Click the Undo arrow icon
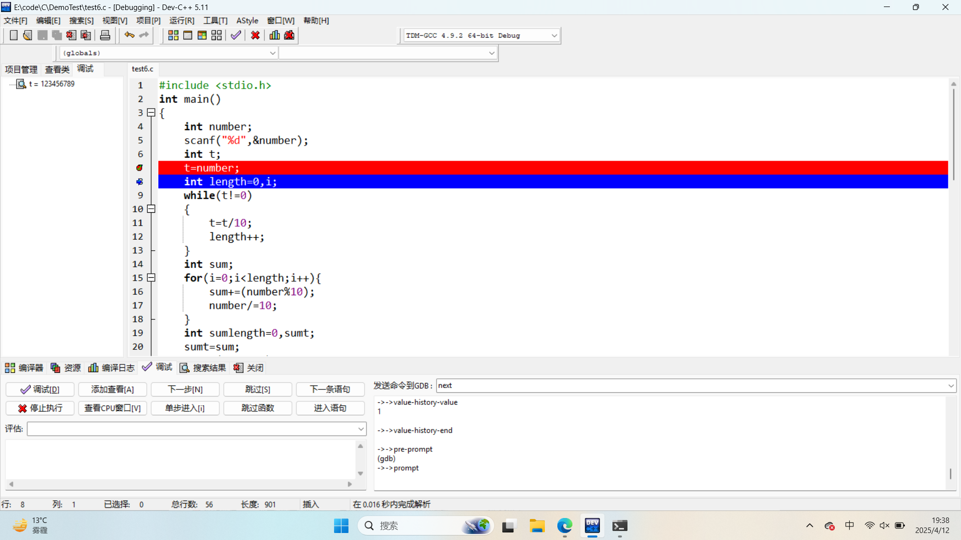The height and width of the screenshot is (540, 961). click(x=129, y=35)
